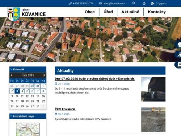The image size is (181, 136).
Task: Go to next month in calendar
Action: point(44,75)
